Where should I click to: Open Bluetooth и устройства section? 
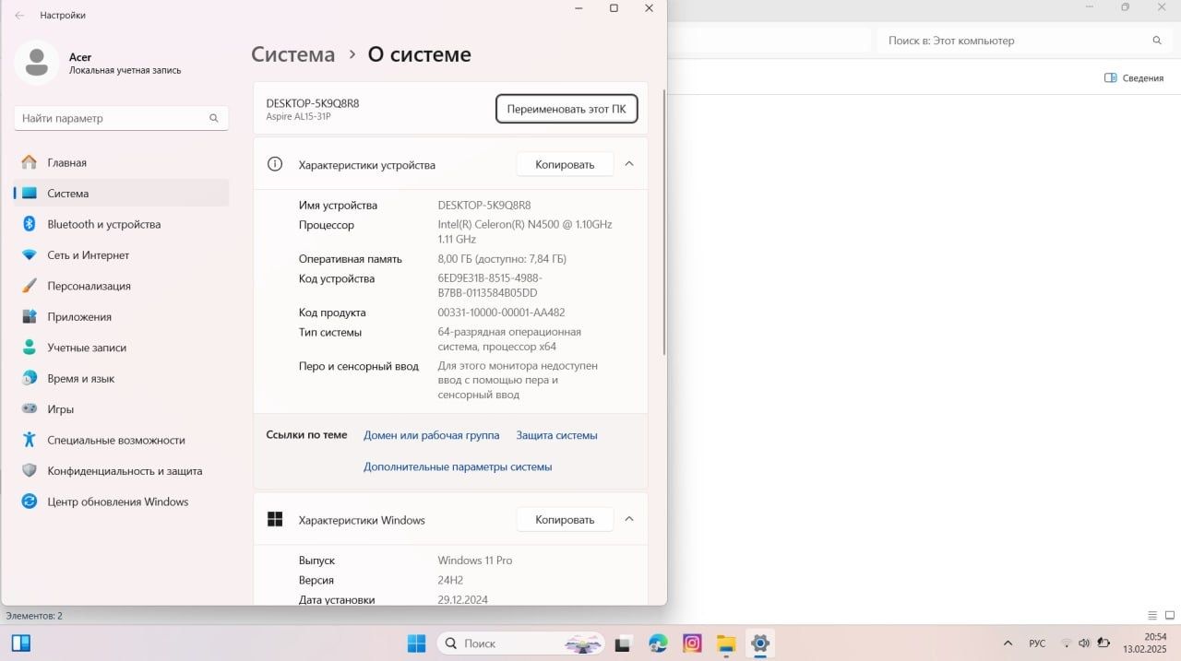point(121,224)
